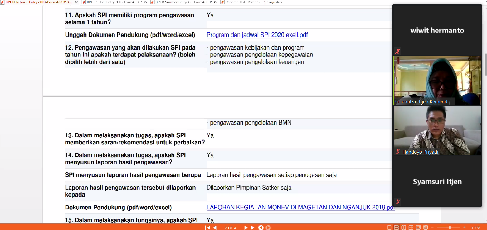This screenshot has width=487, height=230.
Task: Go to the first page
Action: point(208,228)
